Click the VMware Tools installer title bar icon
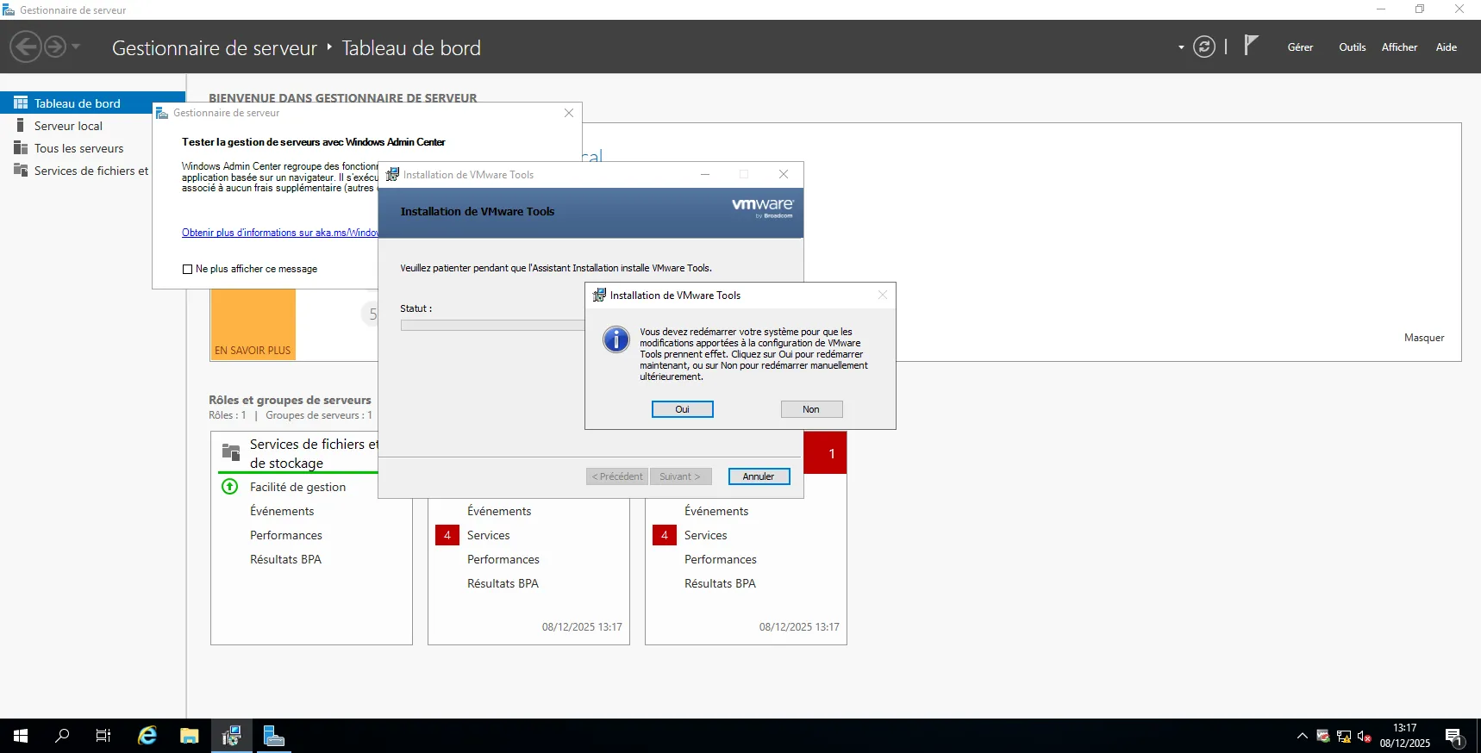The height and width of the screenshot is (753, 1481). click(x=392, y=174)
